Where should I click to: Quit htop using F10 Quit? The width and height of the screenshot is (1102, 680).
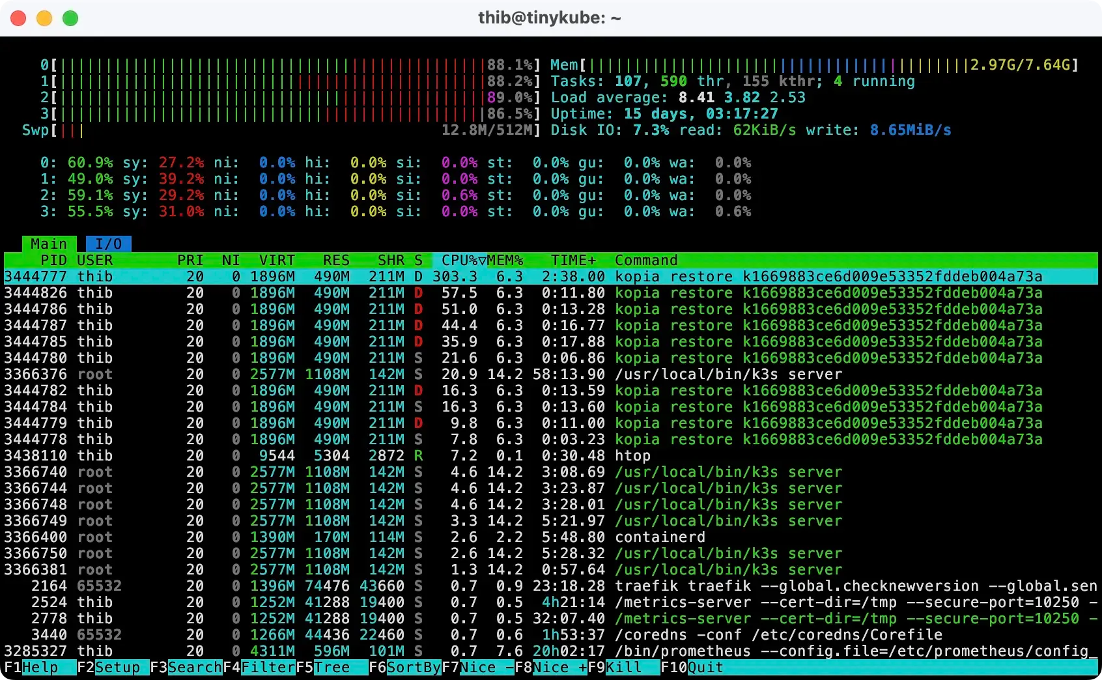[x=694, y=667]
